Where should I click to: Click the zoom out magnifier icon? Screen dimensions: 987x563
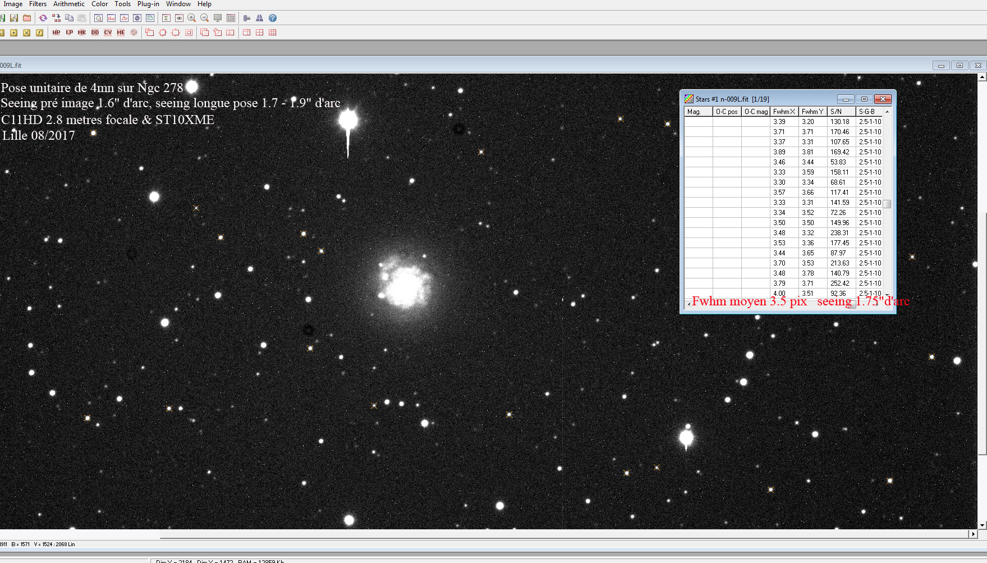pyautogui.click(x=205, y=18)
